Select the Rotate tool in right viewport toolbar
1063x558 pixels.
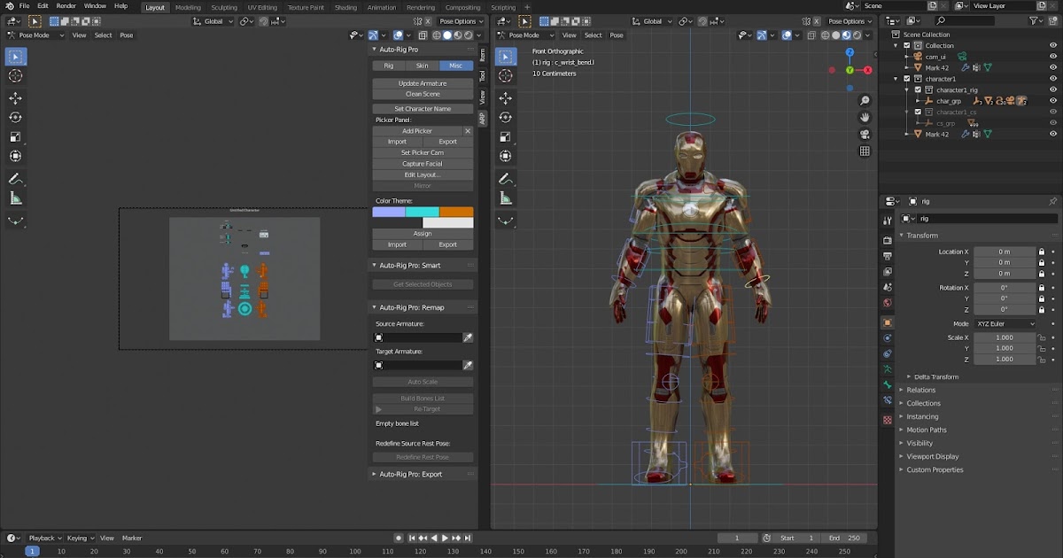click(505, 118)
